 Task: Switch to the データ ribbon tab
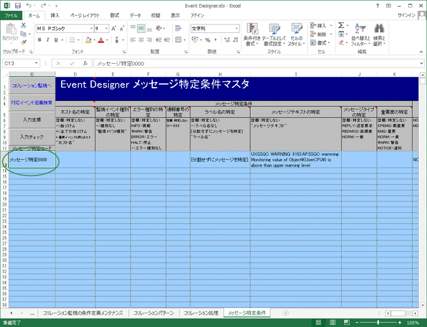coord(135,15)
